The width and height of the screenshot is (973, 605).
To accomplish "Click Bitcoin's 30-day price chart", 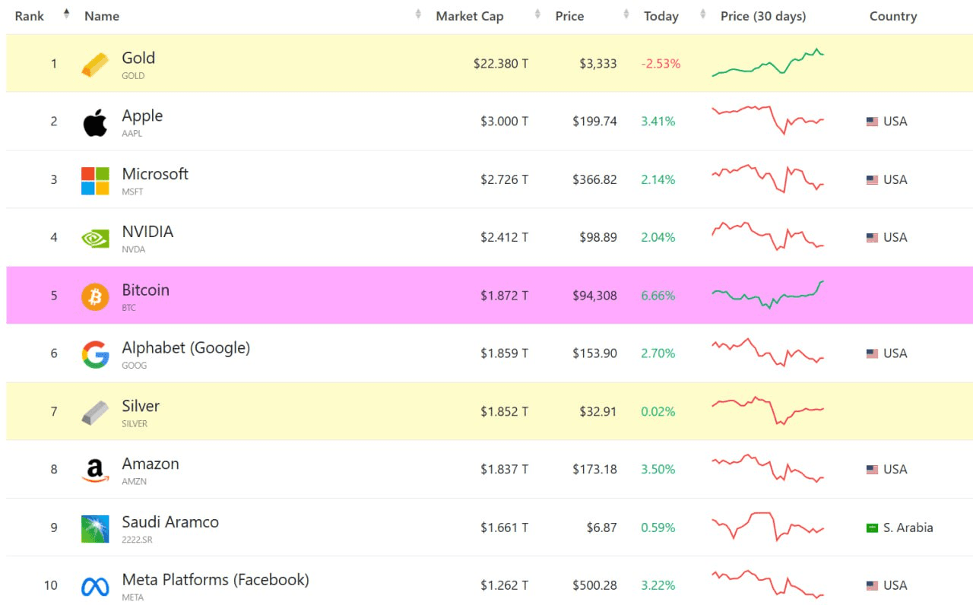I will tap(768, 295).
